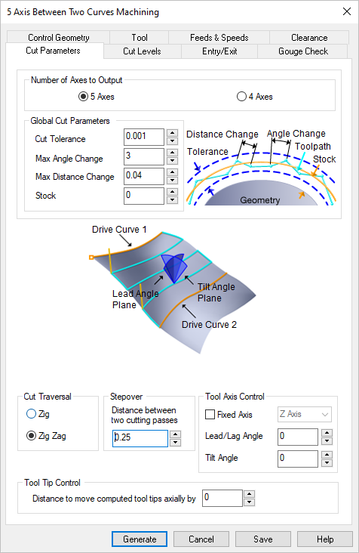Go to the Entry/Exit tab
This screenshot has height=553, width=359.
pyautogui.click(x=219, y=51)
